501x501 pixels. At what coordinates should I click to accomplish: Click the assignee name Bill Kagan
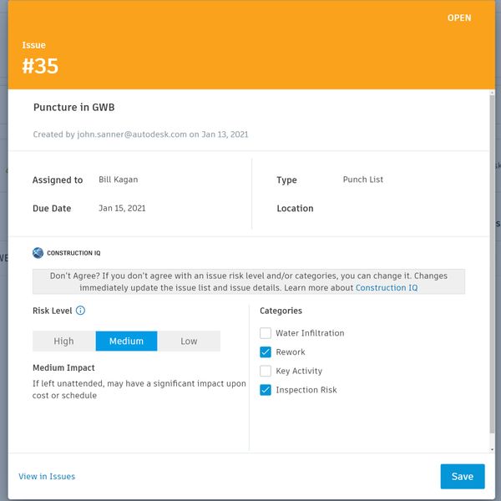[118, 180]
